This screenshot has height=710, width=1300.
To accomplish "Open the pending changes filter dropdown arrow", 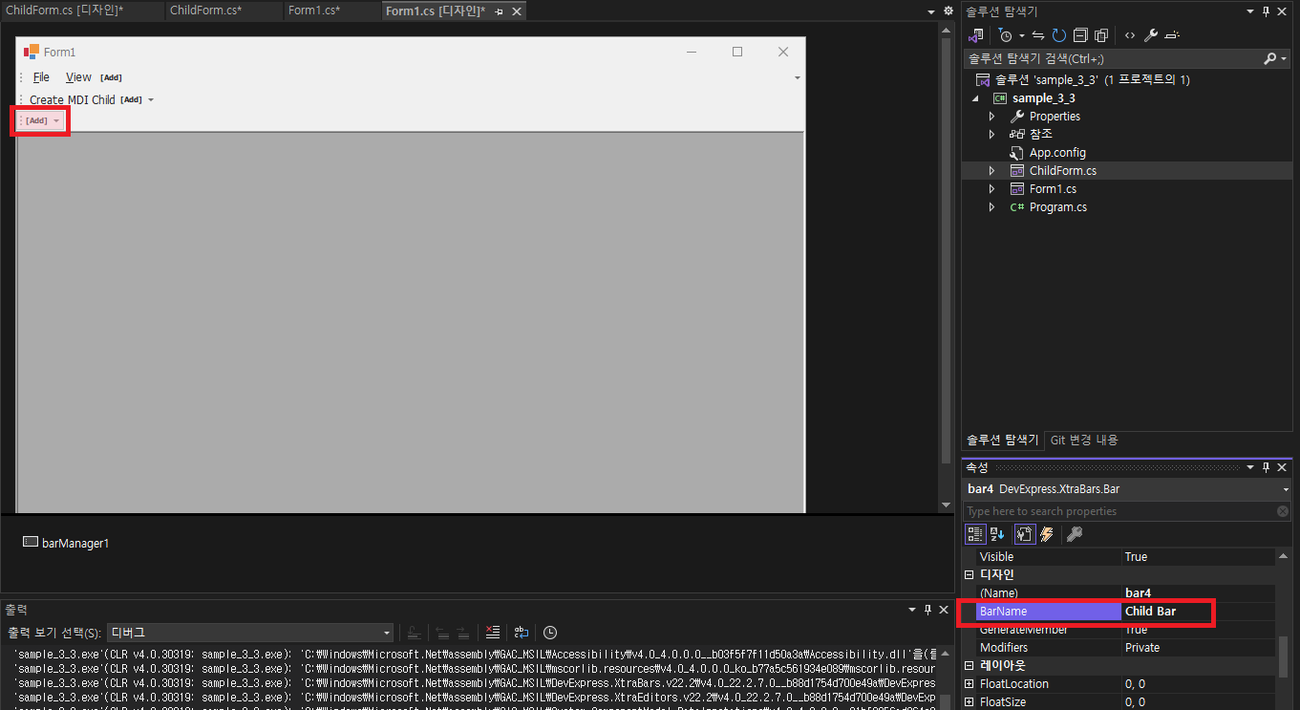I will 1021,35.
